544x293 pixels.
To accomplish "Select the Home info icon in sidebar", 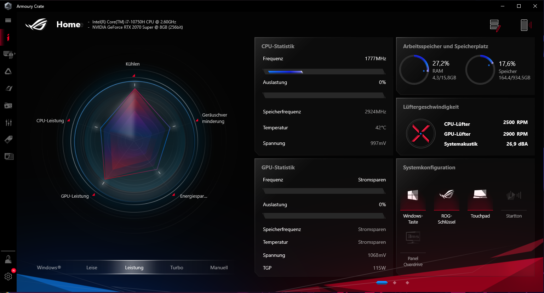I will 8,38.
